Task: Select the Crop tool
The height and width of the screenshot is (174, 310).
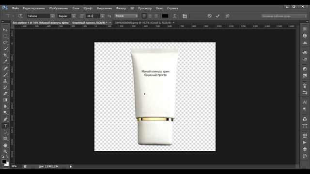Action: [5, 55]
